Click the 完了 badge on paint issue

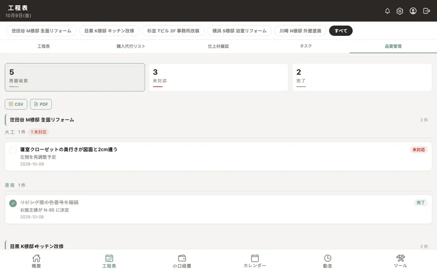click(x=420, y=203)
